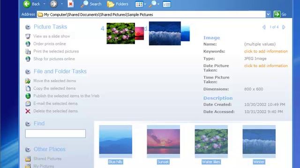Collapse the Other Places section
Image resolution: width=300 pixels, height=168 pixels.
tap(28, 149)
